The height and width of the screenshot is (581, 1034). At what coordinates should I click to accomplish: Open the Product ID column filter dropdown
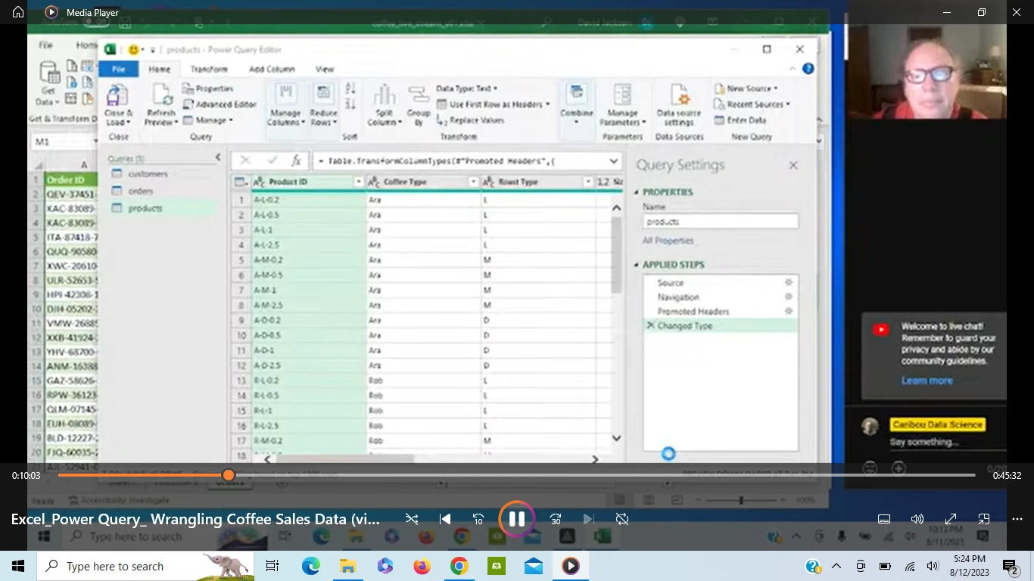click(x=359, y=182)
